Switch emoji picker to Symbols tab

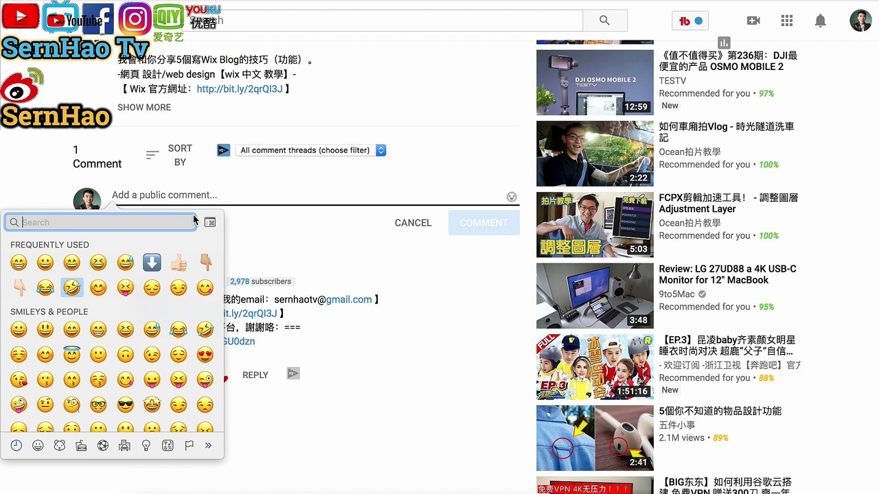pos(168,445)
